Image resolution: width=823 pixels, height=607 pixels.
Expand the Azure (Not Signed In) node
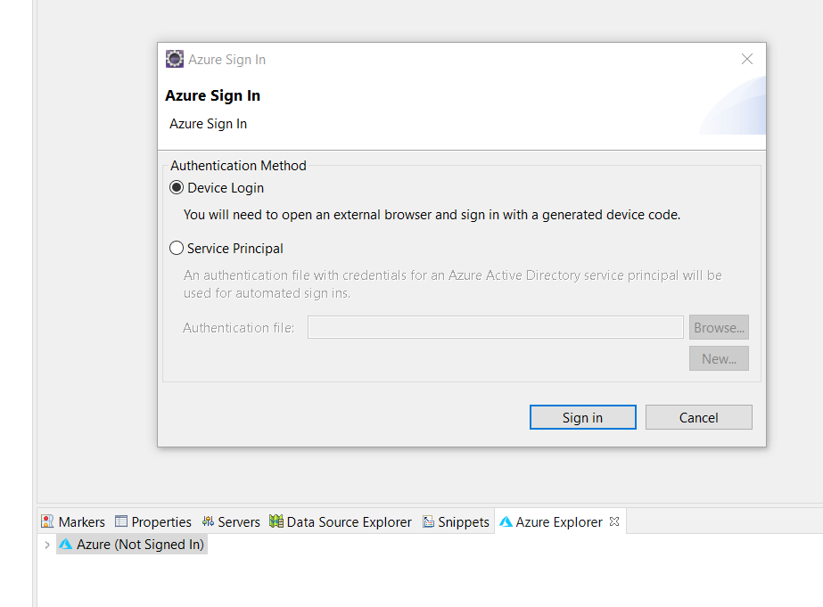(47, 544)
